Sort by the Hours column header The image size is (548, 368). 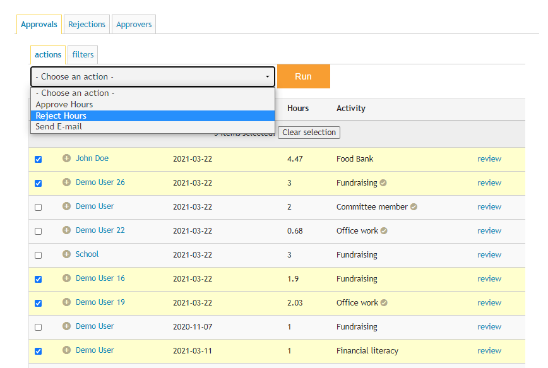(298, 109)
